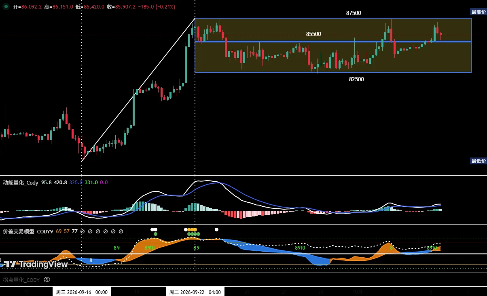The image size is (487, 296).
Task: Click the green market status dot
Action: point(6,6)
